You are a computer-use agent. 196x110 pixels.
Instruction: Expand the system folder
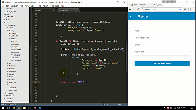(6, 93)
